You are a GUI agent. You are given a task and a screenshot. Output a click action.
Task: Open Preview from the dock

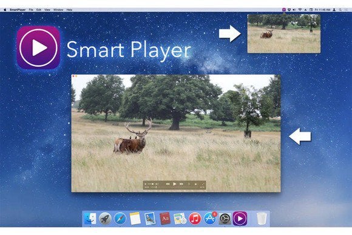click(150, 219)
